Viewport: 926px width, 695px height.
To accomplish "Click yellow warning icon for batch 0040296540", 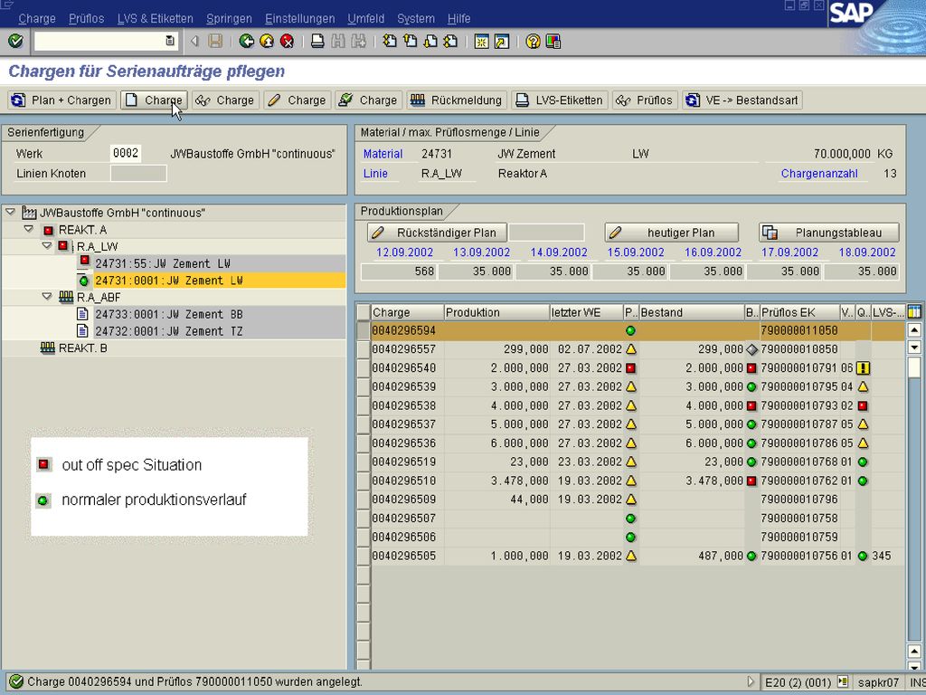I will point(863,368).
